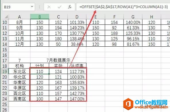The height and width of the screenshot is (112, 170).
Task: Click the 计划 header cell
Action: click(40, 66)
